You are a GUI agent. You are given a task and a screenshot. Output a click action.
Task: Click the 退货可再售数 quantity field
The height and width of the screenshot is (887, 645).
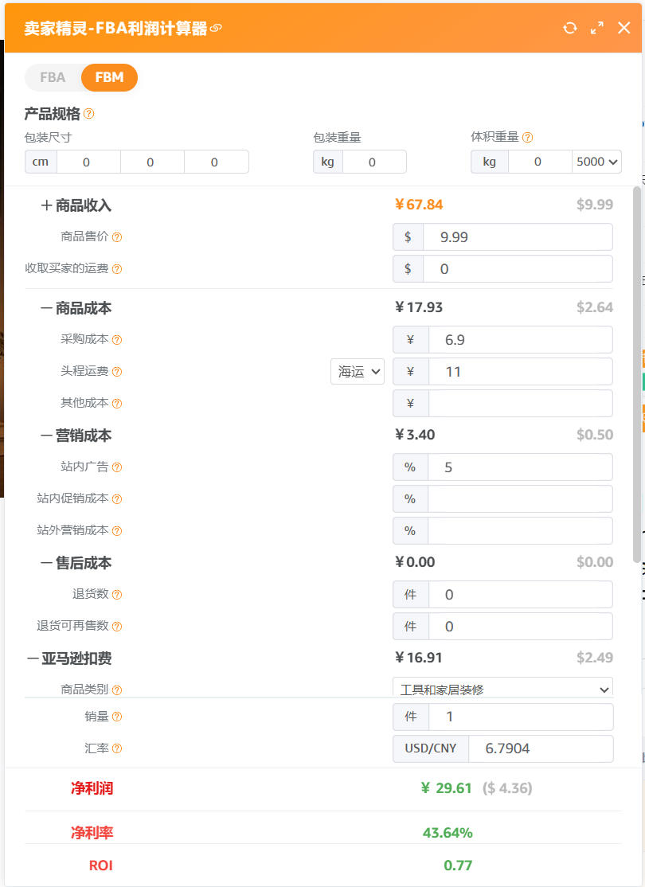[x=520, y=626]
